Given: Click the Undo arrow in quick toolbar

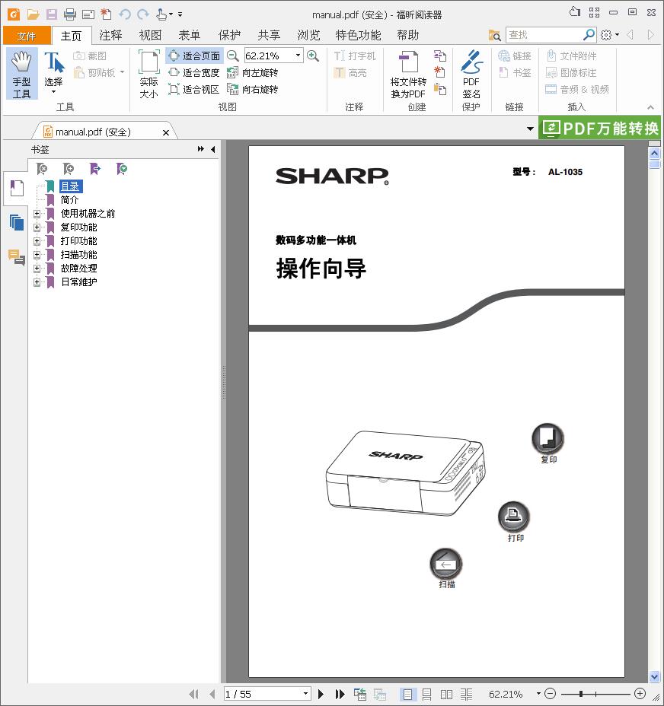Looking at the screenshot, I should point(125,14).
